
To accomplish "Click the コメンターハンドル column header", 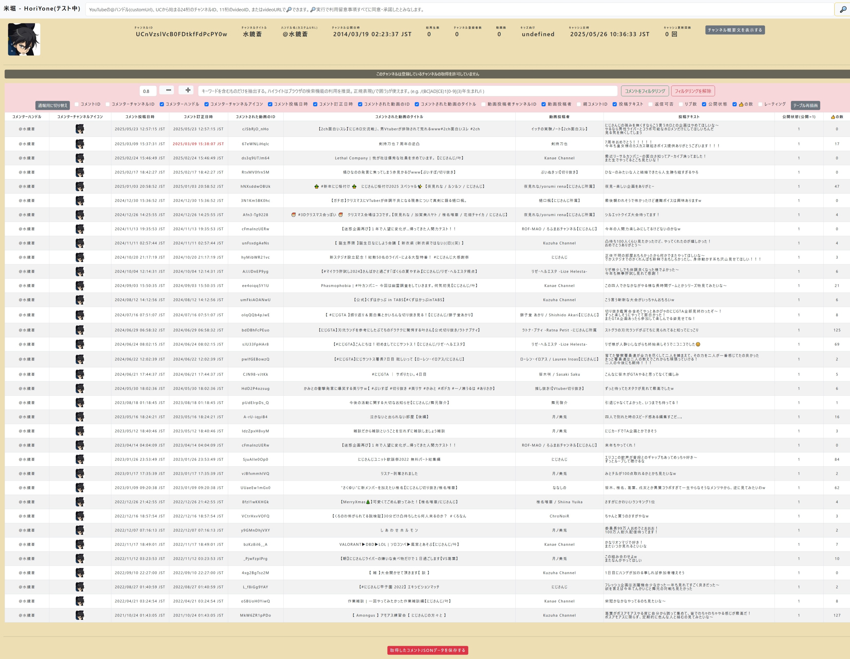I will tap(27, 117).
